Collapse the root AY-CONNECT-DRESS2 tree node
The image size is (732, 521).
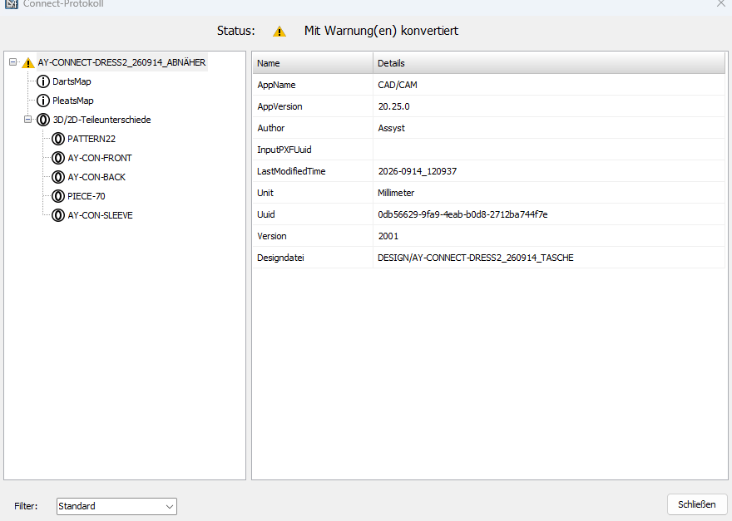[13, 62]
